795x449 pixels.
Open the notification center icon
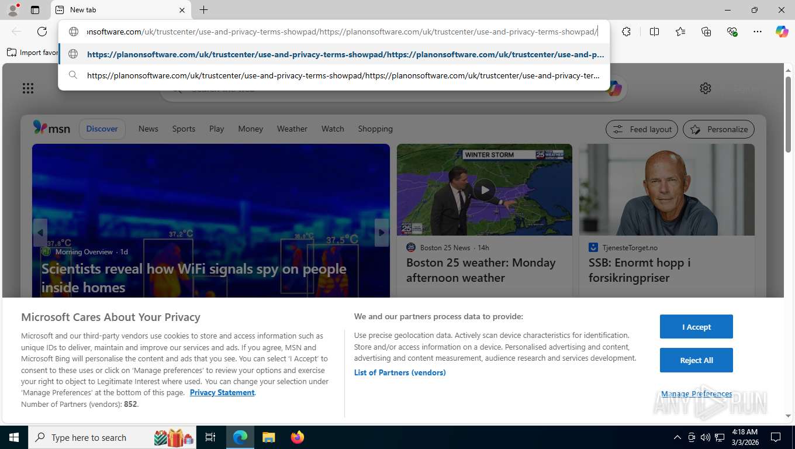(776, 437)
